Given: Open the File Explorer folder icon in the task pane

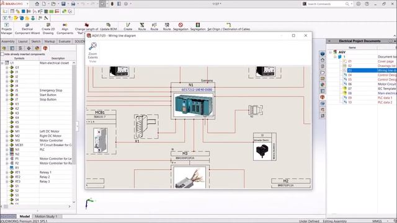Looking at the screenshot, I should pos(323,72).
